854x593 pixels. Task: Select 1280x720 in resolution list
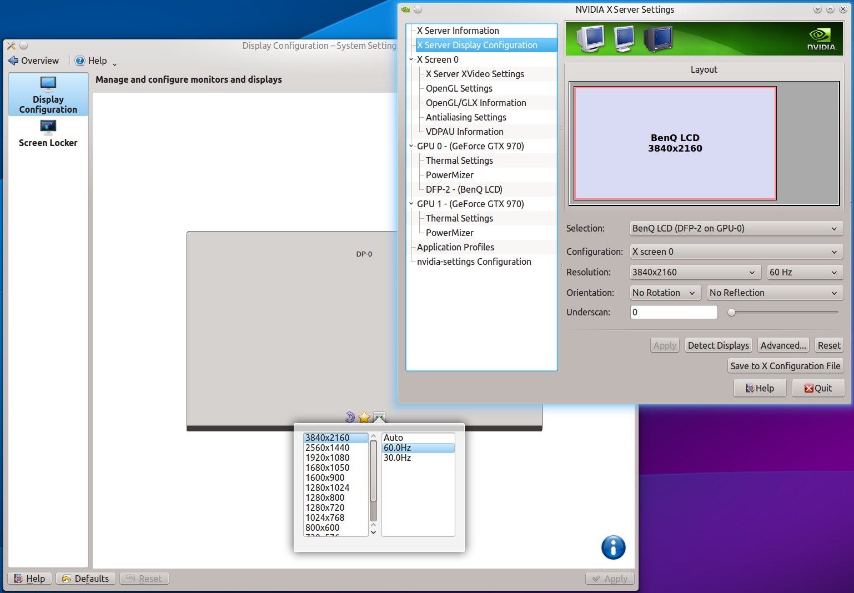[x=335, y=507]
